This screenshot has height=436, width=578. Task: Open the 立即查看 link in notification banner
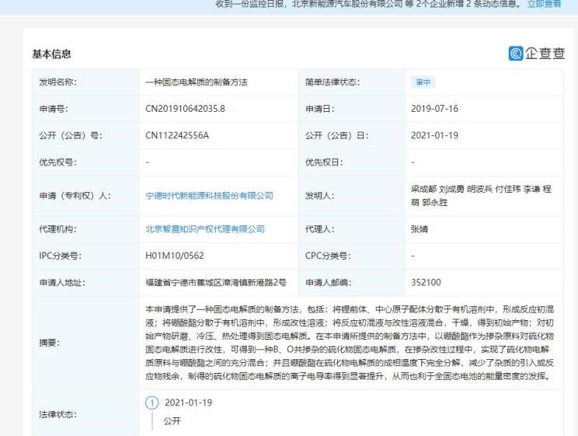point(544,4)
